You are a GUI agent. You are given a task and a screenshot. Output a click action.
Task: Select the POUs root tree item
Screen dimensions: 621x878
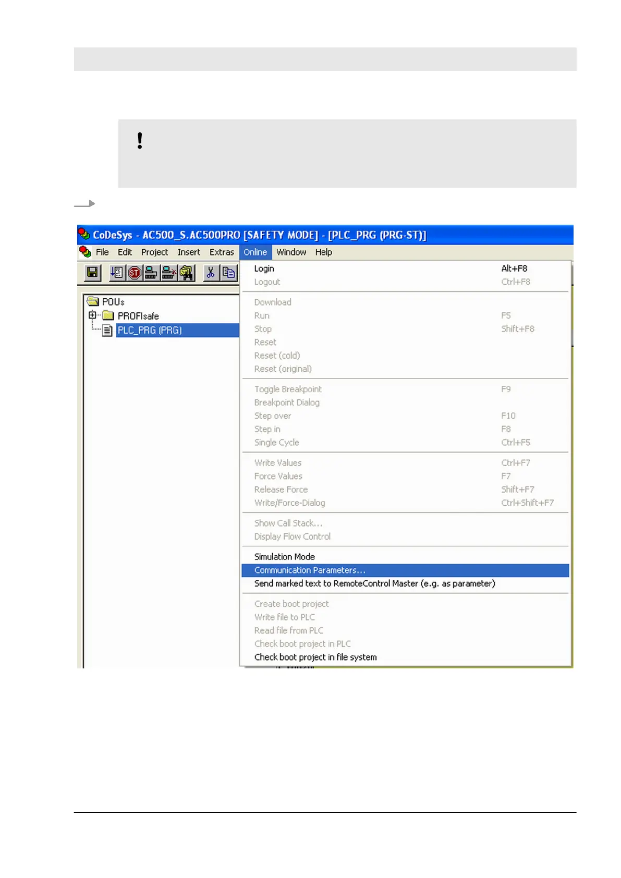113,302
